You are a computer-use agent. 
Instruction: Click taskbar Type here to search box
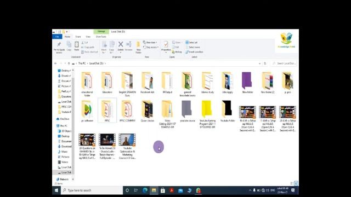pos(92,190)
